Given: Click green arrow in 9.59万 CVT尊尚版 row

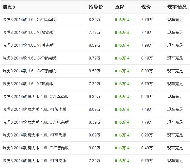Looking at the screenshot, I should click(128, 71).
